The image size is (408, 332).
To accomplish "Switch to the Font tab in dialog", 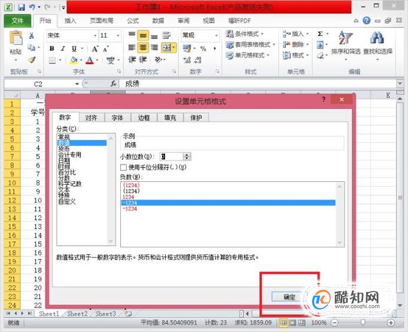I will click(x=117, y=118).
